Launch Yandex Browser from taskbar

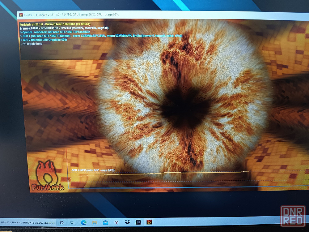(x=116, y=222)
